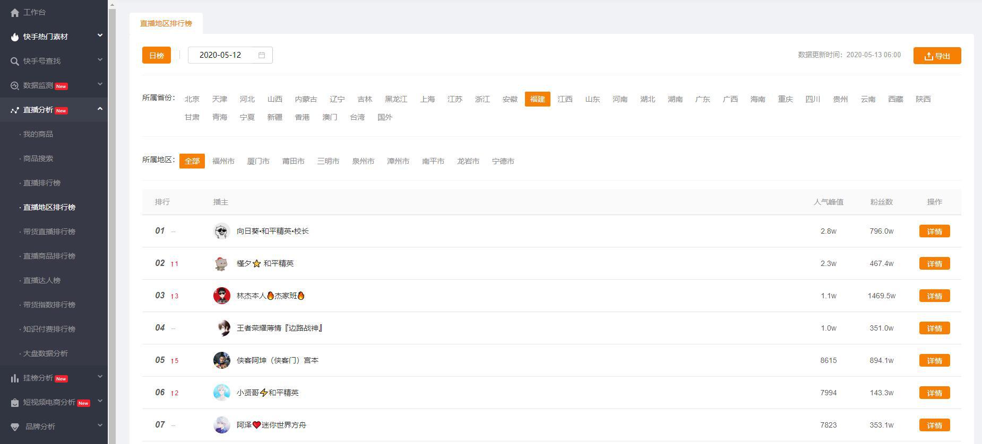Open 我的商品 in sidebar

[x=38, y=134]
